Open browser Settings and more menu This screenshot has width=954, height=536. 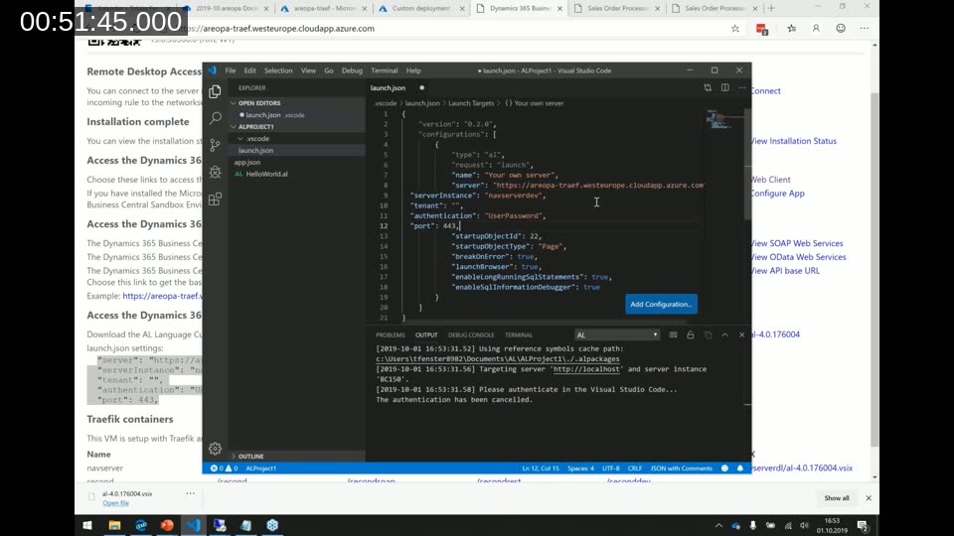[x=865, y=29]
